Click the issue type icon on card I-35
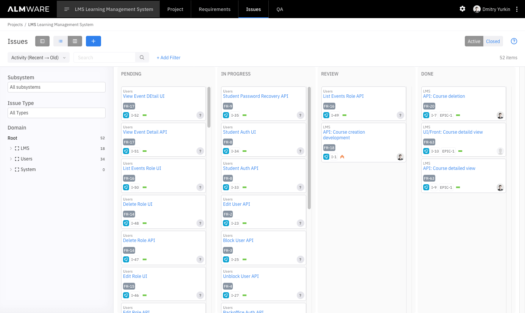The height and width of the screenshot is (313, 525). click(226, 115)
